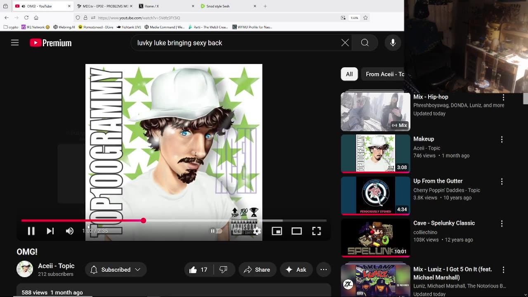Open Up From the Gutter title
The height and width of the screenshot is (297, 528).
pos(438,181)
